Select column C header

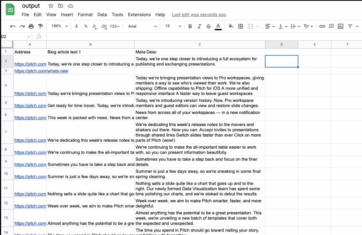point(200,44)
